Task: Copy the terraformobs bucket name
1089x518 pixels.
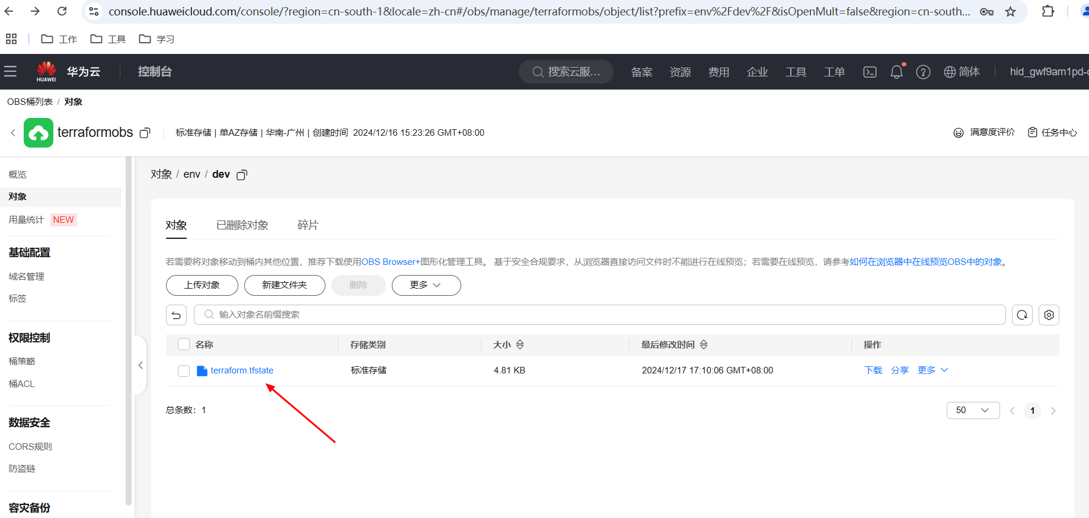Action: click(x=145, y=133)
